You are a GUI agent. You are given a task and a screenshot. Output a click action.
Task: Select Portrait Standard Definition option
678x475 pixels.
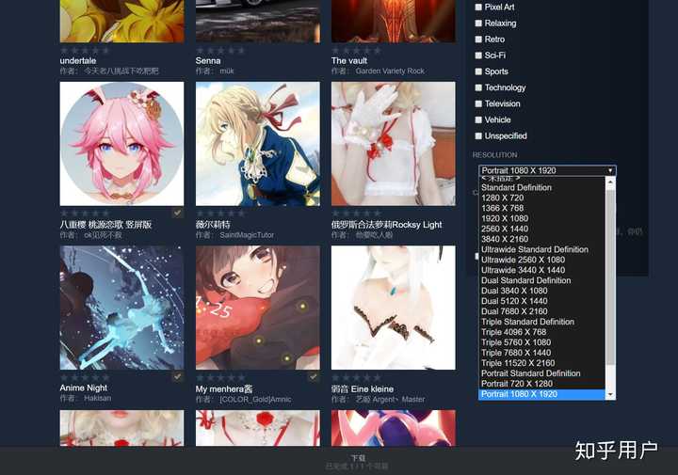541,373
